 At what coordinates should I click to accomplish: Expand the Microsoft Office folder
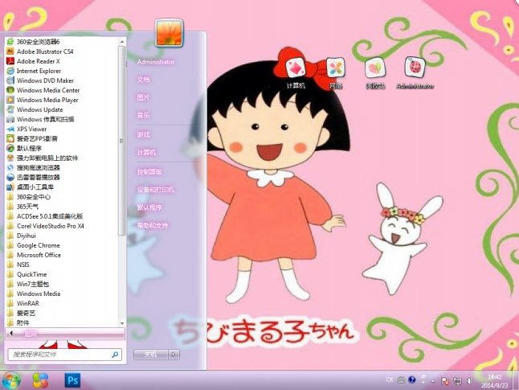point(34,255)
